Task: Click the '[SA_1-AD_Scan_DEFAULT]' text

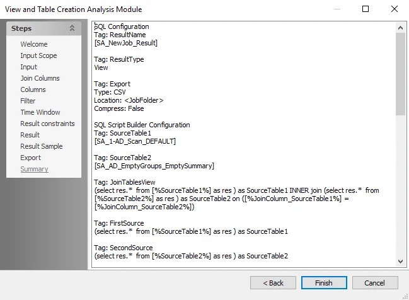Action: click(135, 141)
